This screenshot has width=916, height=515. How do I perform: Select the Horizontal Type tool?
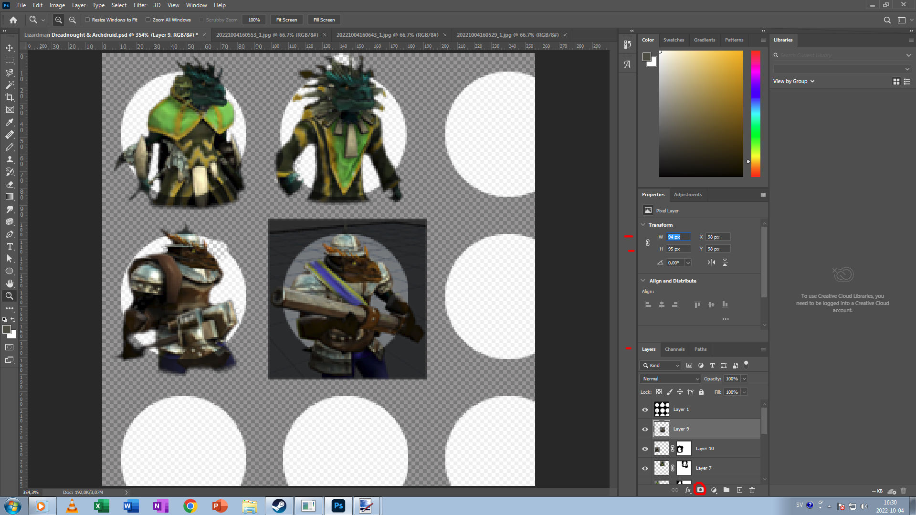point(10,246)
